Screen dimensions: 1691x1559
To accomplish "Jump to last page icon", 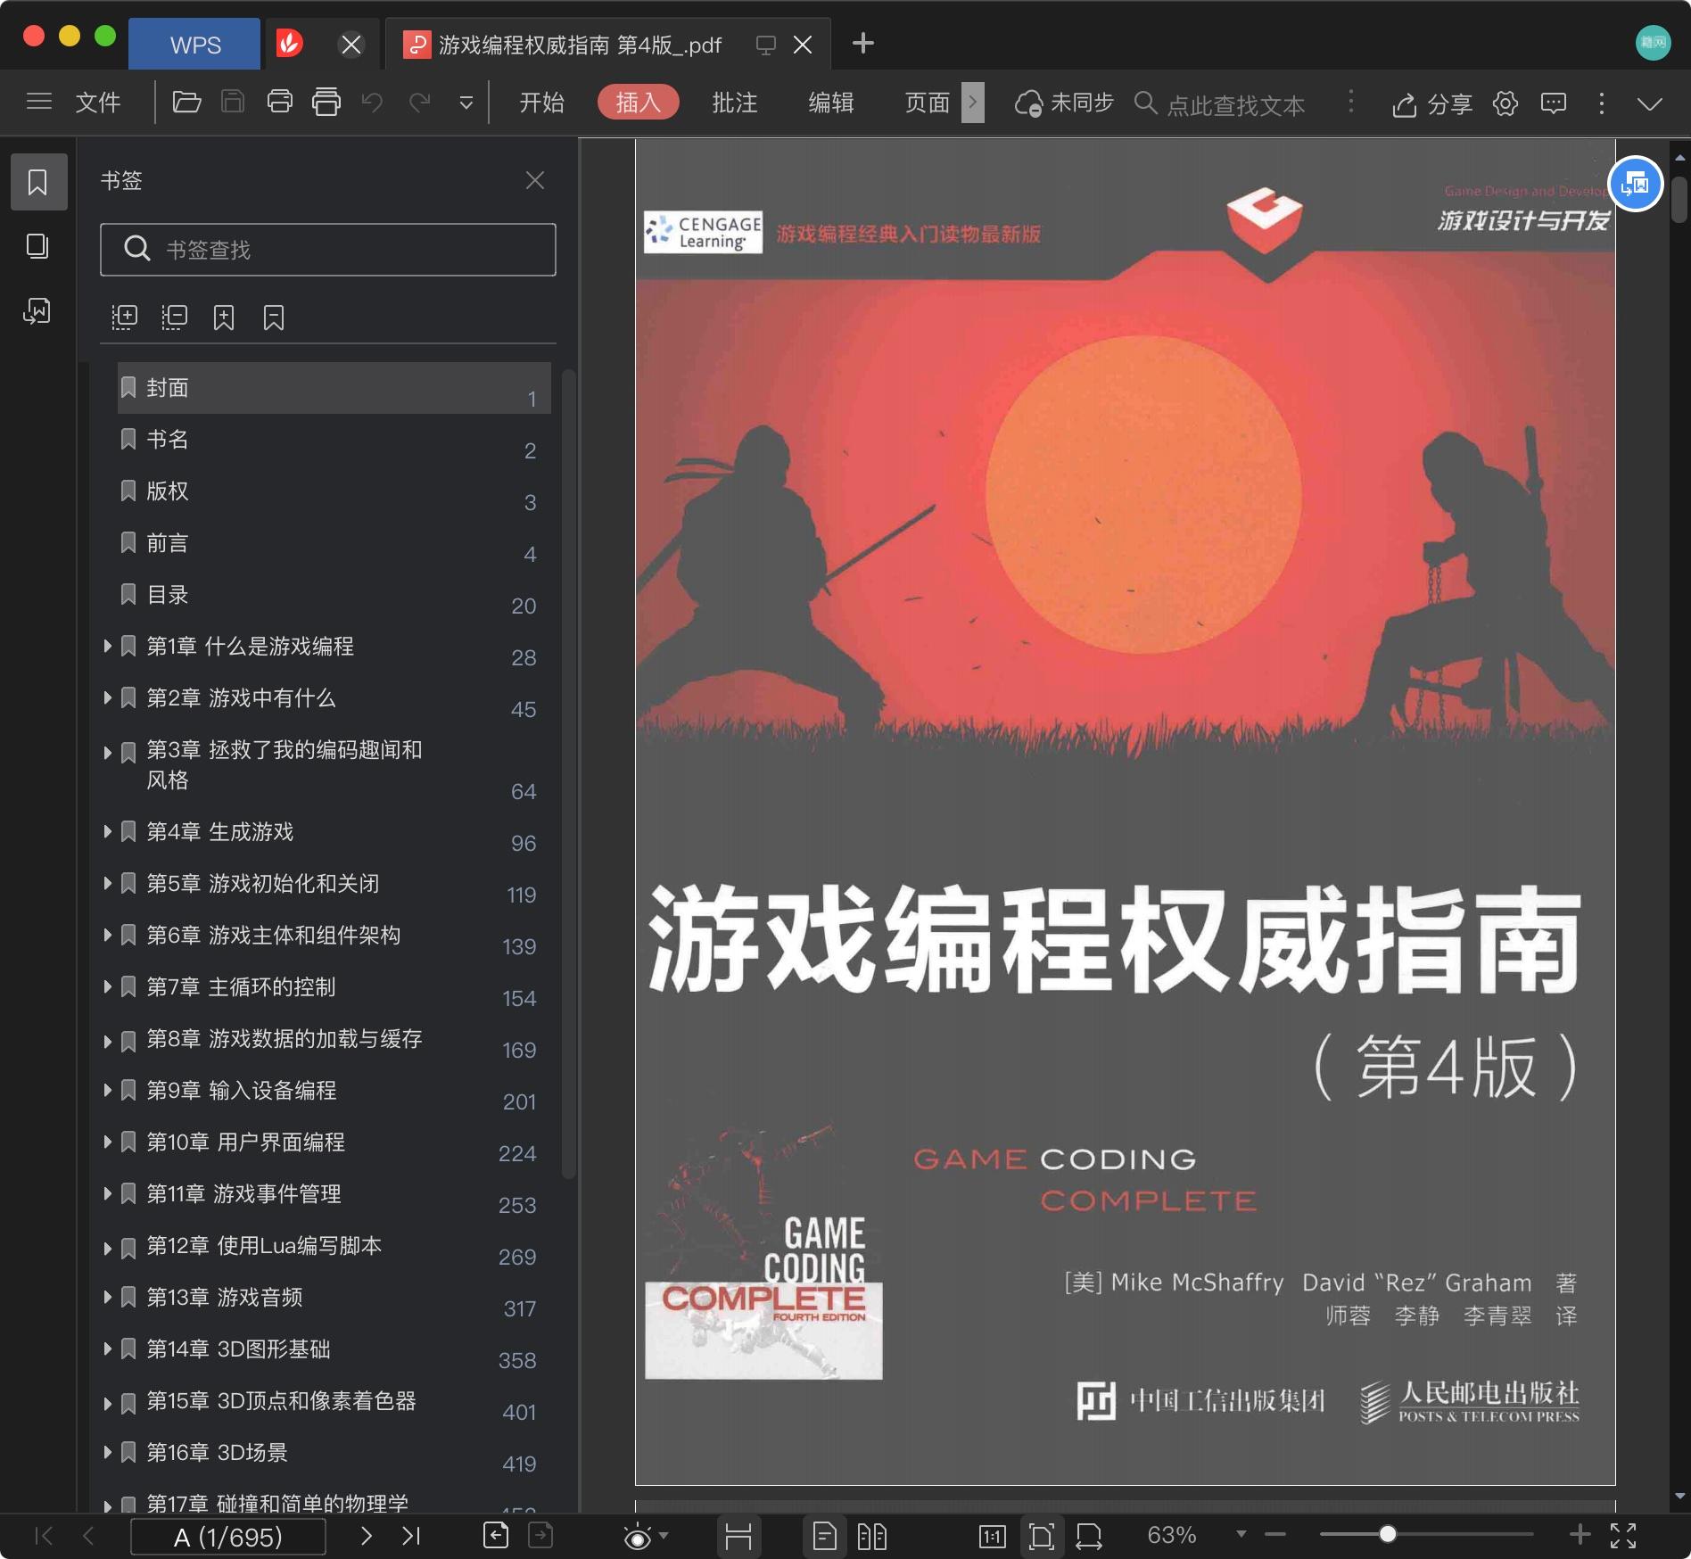I will click(411, 1535).
